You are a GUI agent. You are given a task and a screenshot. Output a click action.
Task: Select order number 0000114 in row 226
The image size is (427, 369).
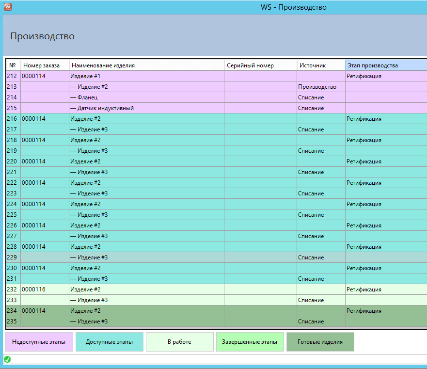coord(45,225)
